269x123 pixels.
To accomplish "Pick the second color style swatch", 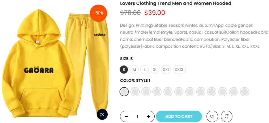I will point(135,92).
